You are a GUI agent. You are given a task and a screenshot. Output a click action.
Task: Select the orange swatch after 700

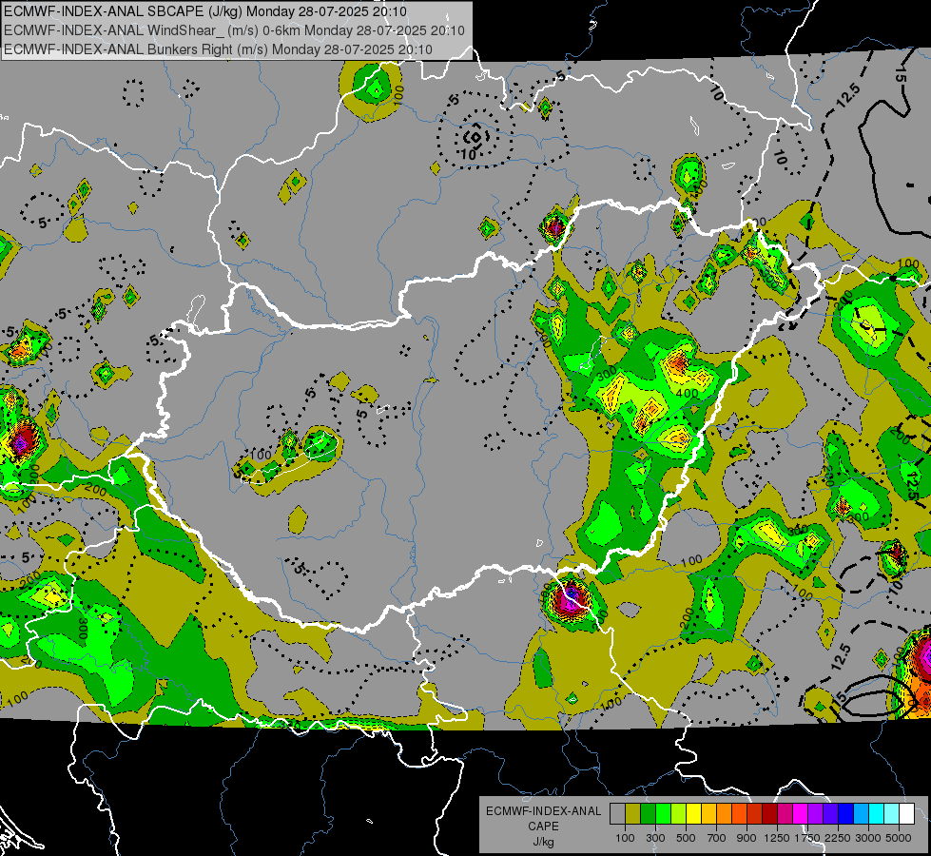[725, 814]
